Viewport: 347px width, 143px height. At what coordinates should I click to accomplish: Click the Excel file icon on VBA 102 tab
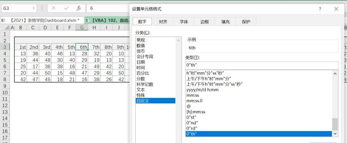[x=88, y=20]
